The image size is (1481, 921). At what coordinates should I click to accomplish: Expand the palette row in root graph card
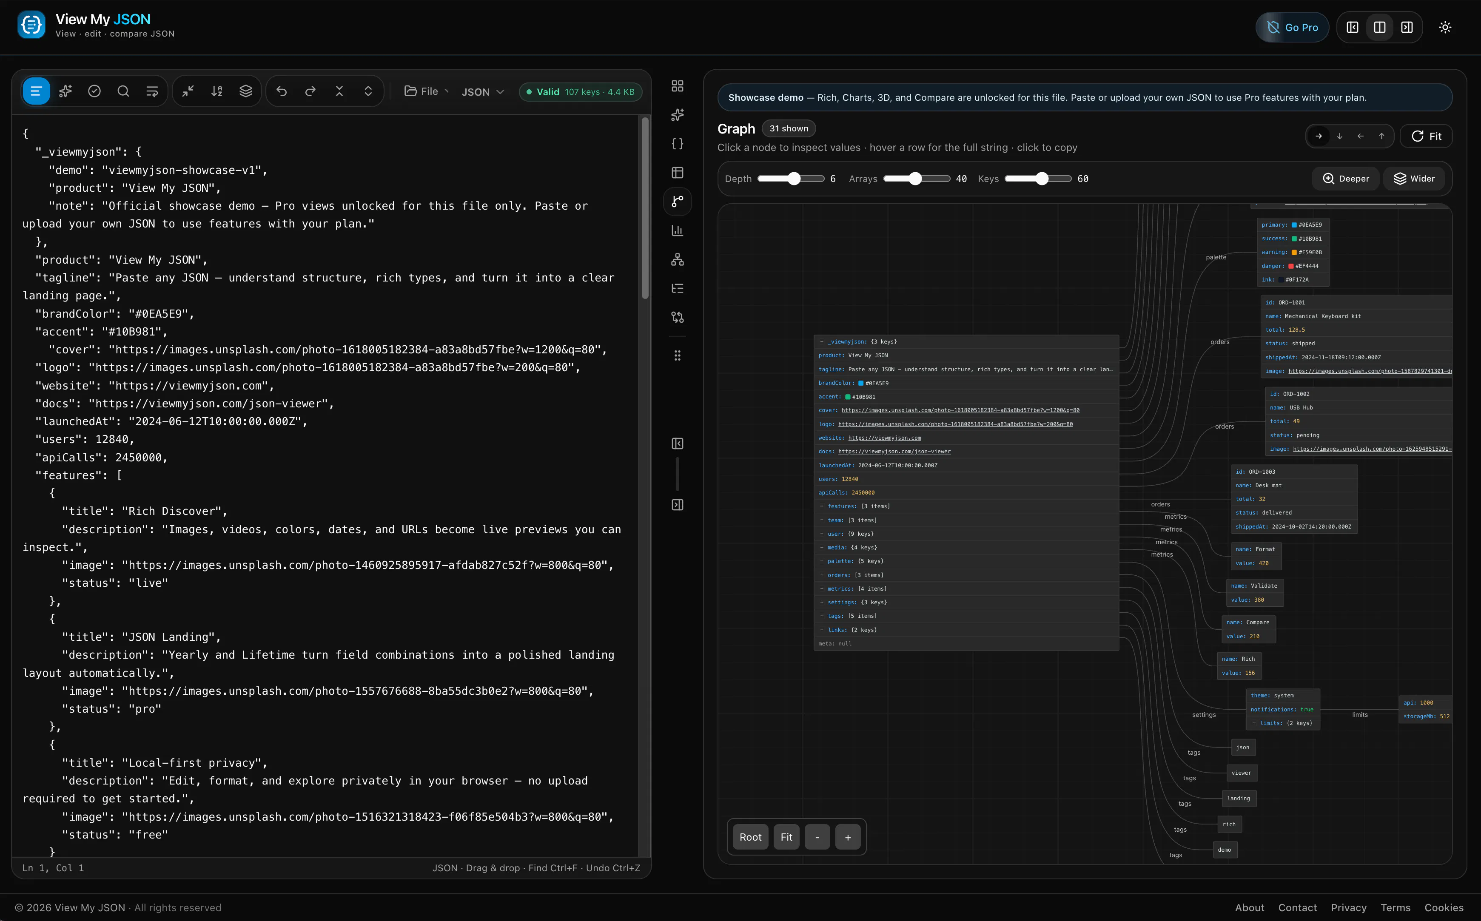(x=966, y=561)
